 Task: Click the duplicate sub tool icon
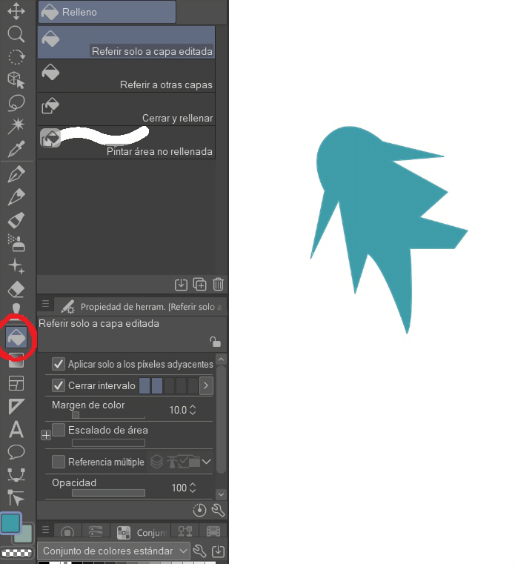[x=199, y=284]
